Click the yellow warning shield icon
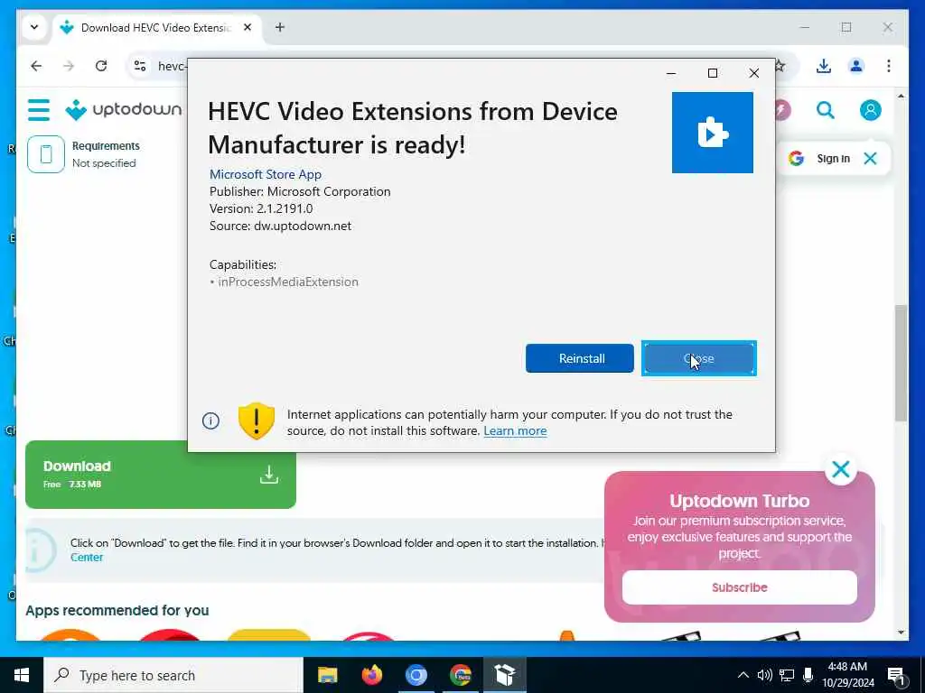925x693 pixels. [x=256, y=420]
